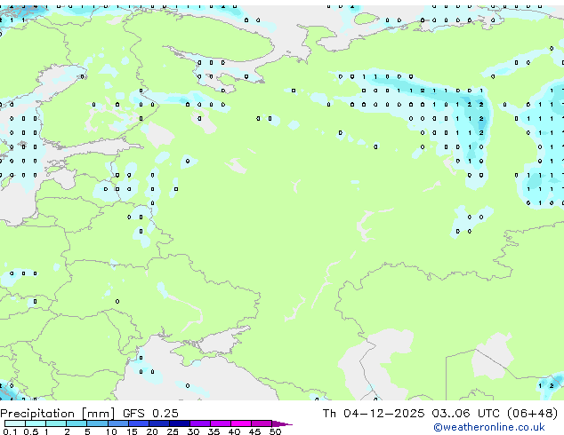Click the legend scale label '20'
Image resolution: width=564 pixels, height=435 pixels.
point(152,431)
